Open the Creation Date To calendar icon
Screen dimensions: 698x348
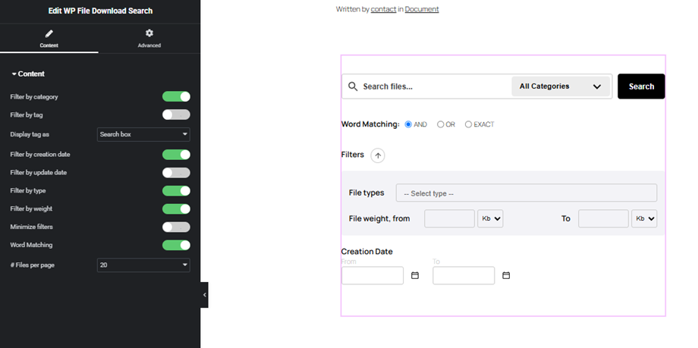click(x=506, y=275)
